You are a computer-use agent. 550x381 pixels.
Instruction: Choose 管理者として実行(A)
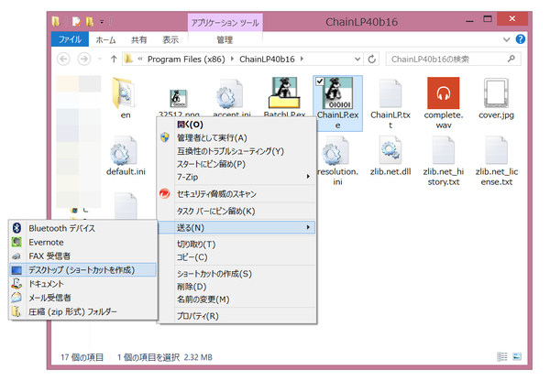(x=236, y=137)
